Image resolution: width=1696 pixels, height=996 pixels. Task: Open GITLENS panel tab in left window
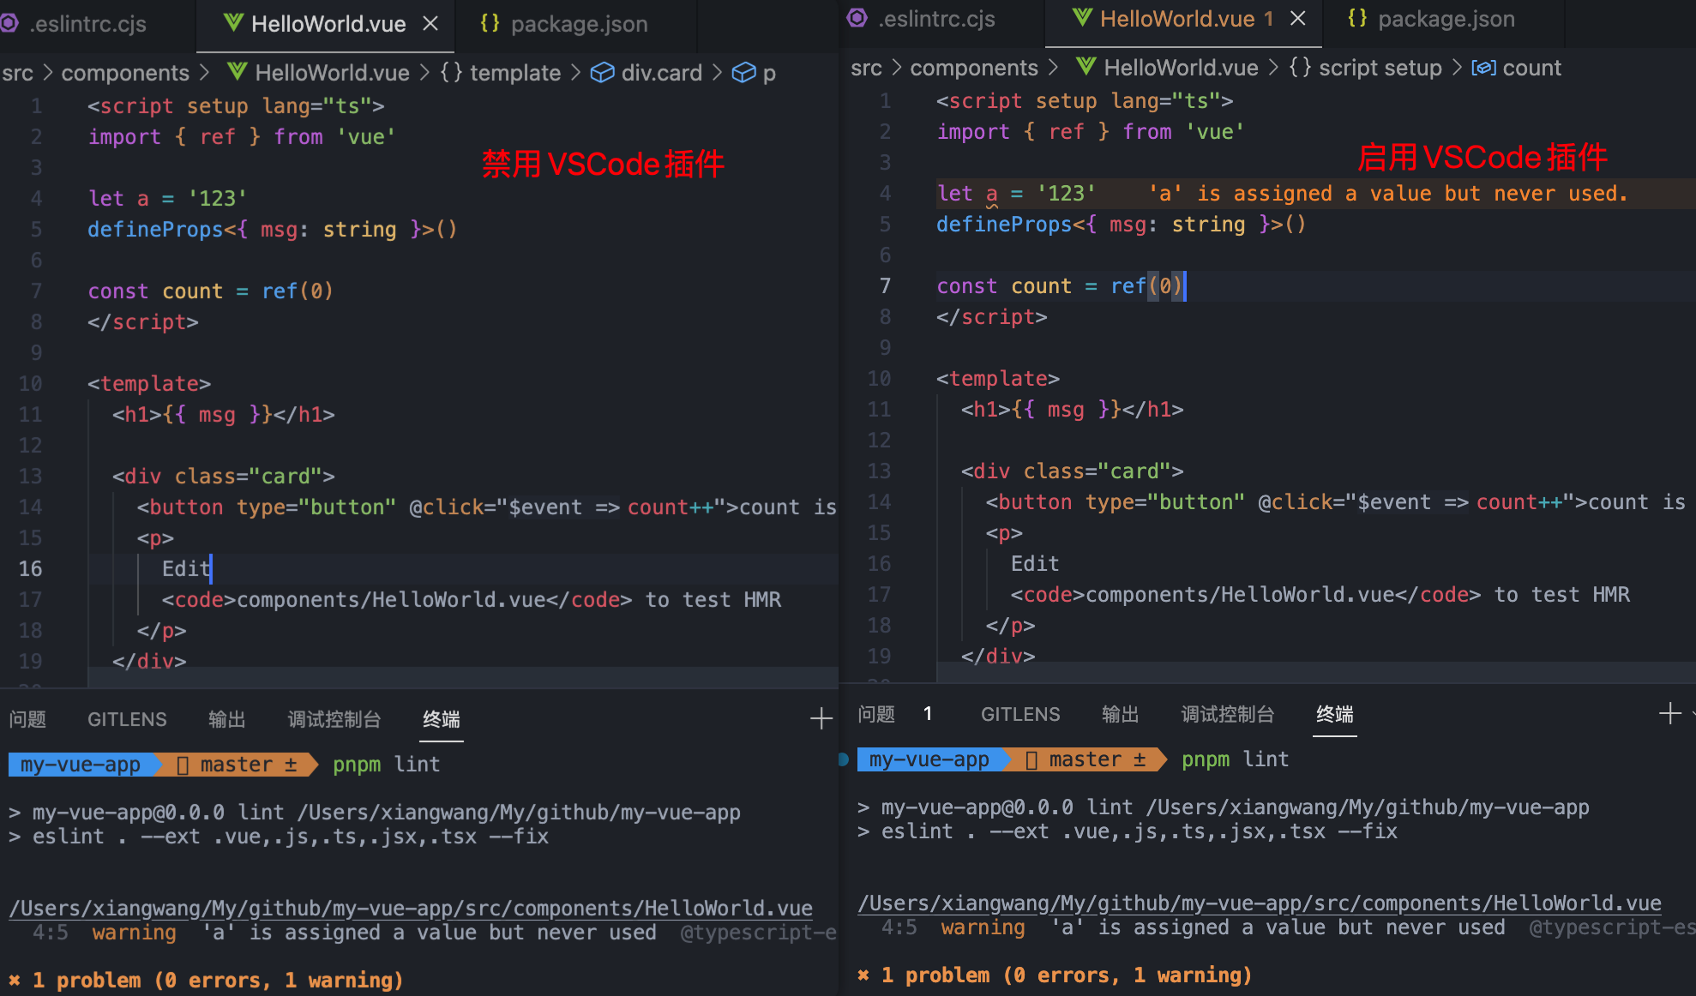127,719
